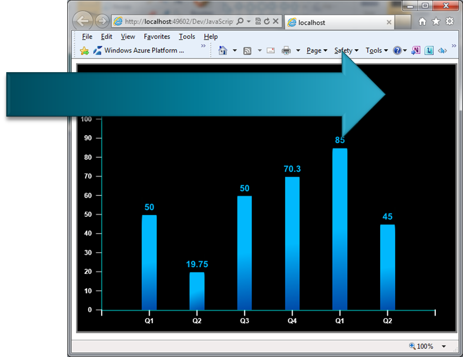Click the Q2 bar labeled 19.75
The height and width of the screenshot is (357, 463).
197,291
